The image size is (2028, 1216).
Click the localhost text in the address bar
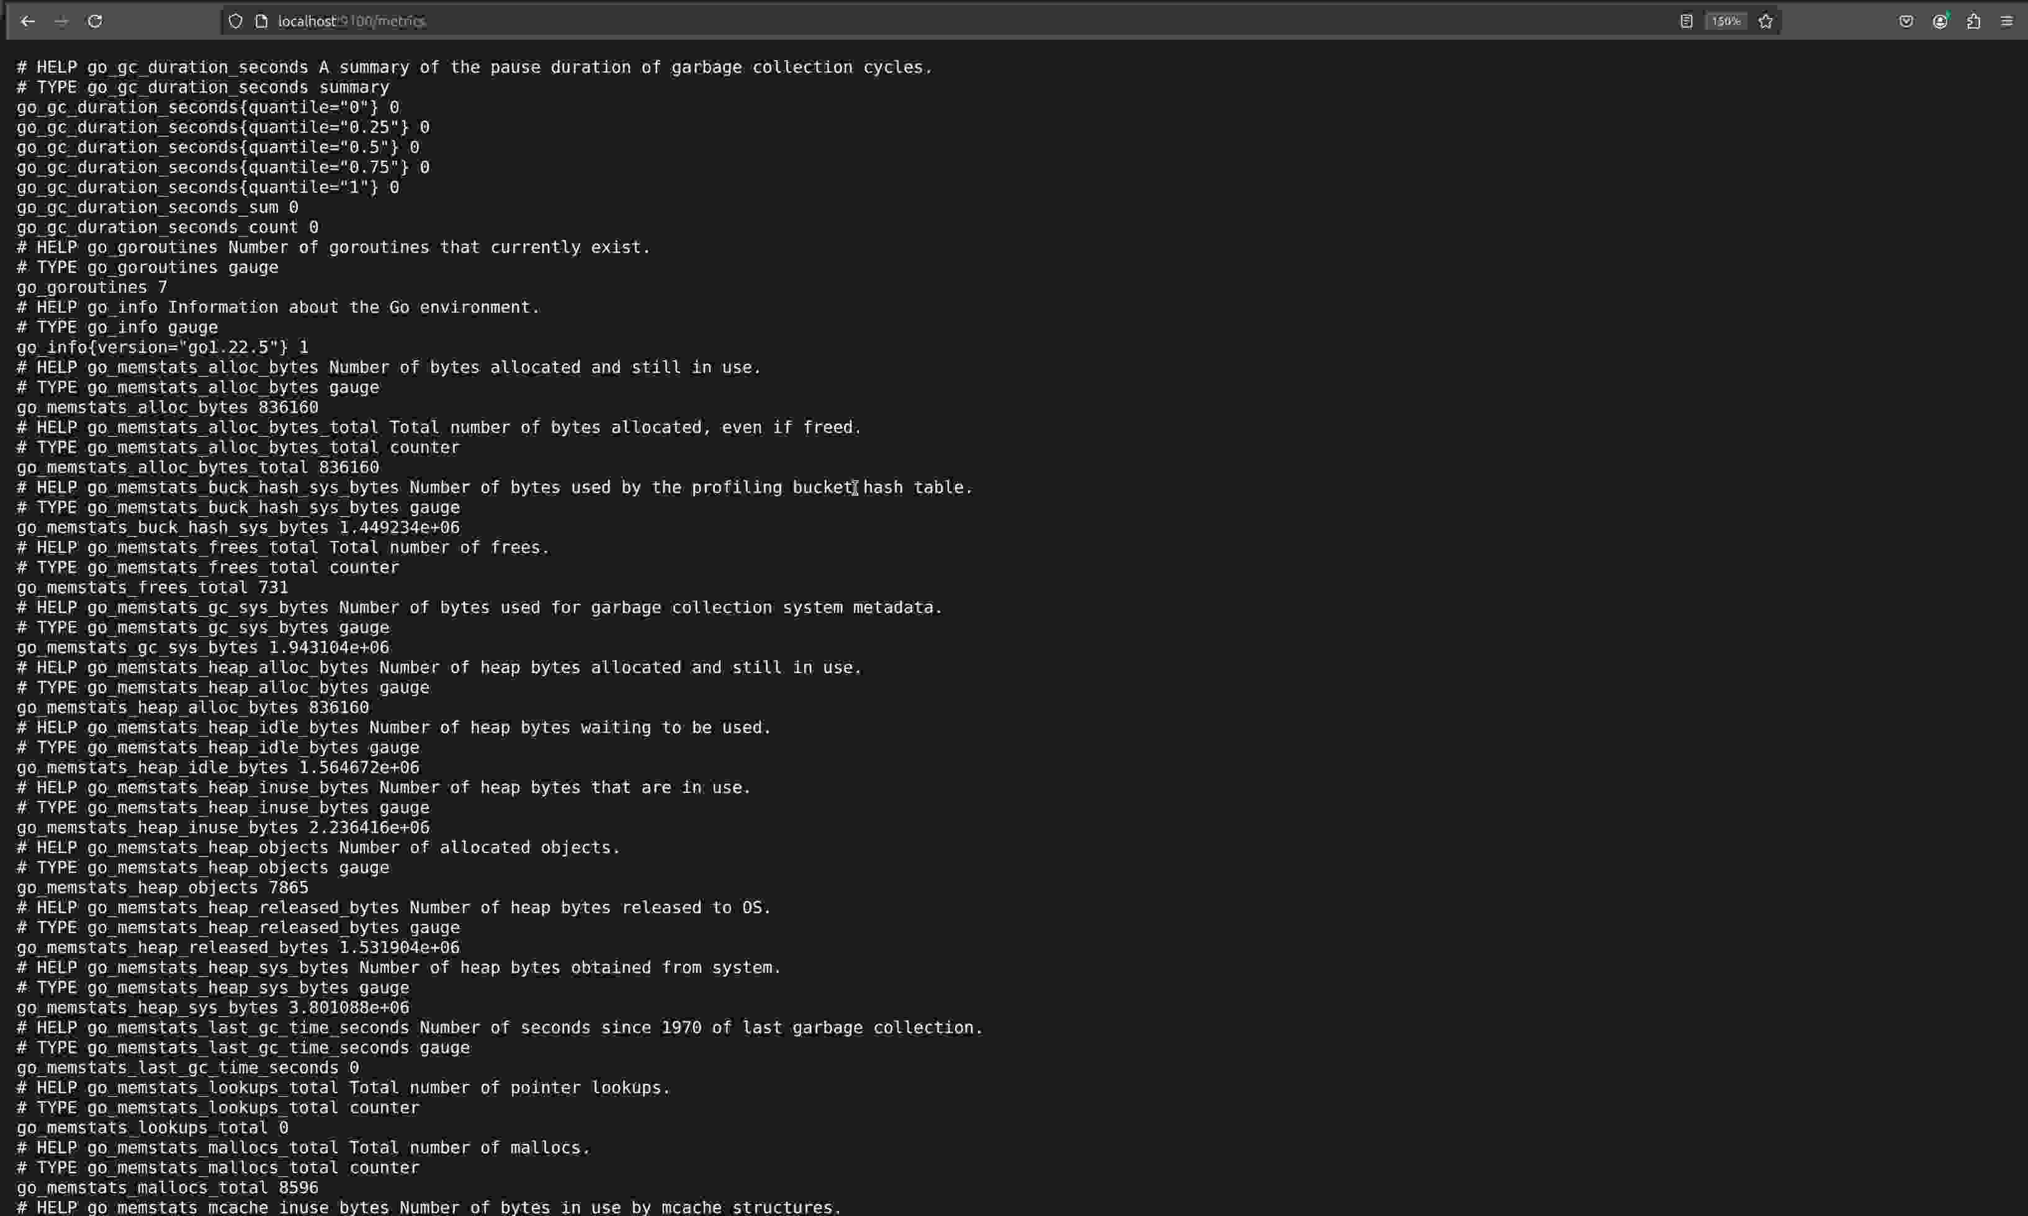click(x=307, y=21)
